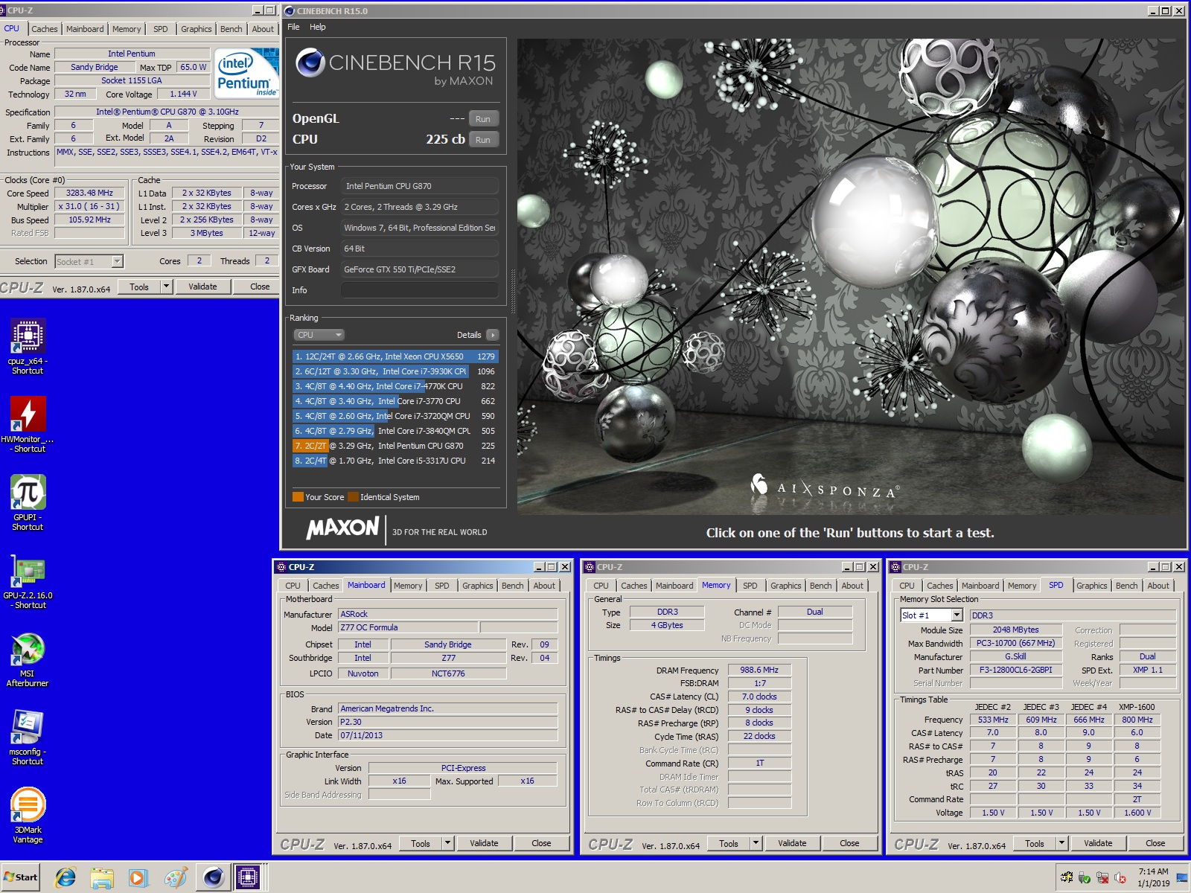
Task: Click Validate in CPU-Z Mainboard window
Action: [x=484, y=843]
